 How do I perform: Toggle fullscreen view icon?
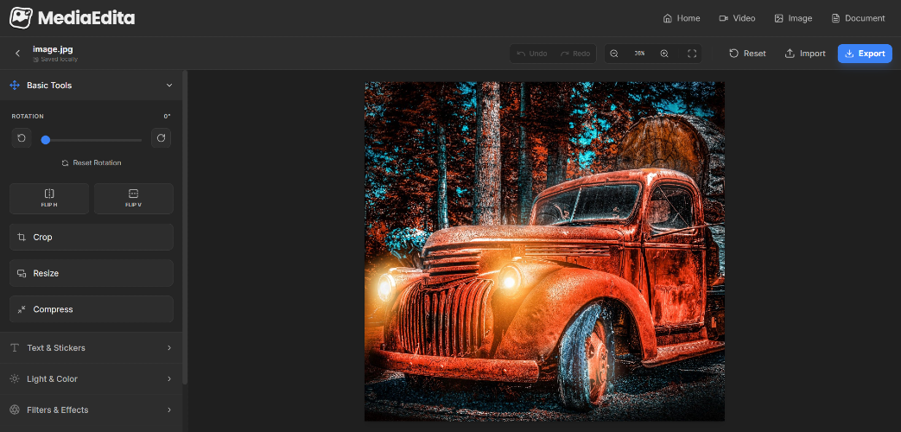pyautogui.click(x=692, y=54)
